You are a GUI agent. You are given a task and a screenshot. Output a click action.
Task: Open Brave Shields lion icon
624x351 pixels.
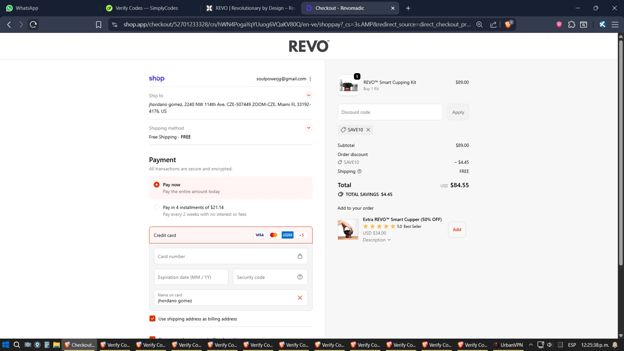tap(508, 24)
